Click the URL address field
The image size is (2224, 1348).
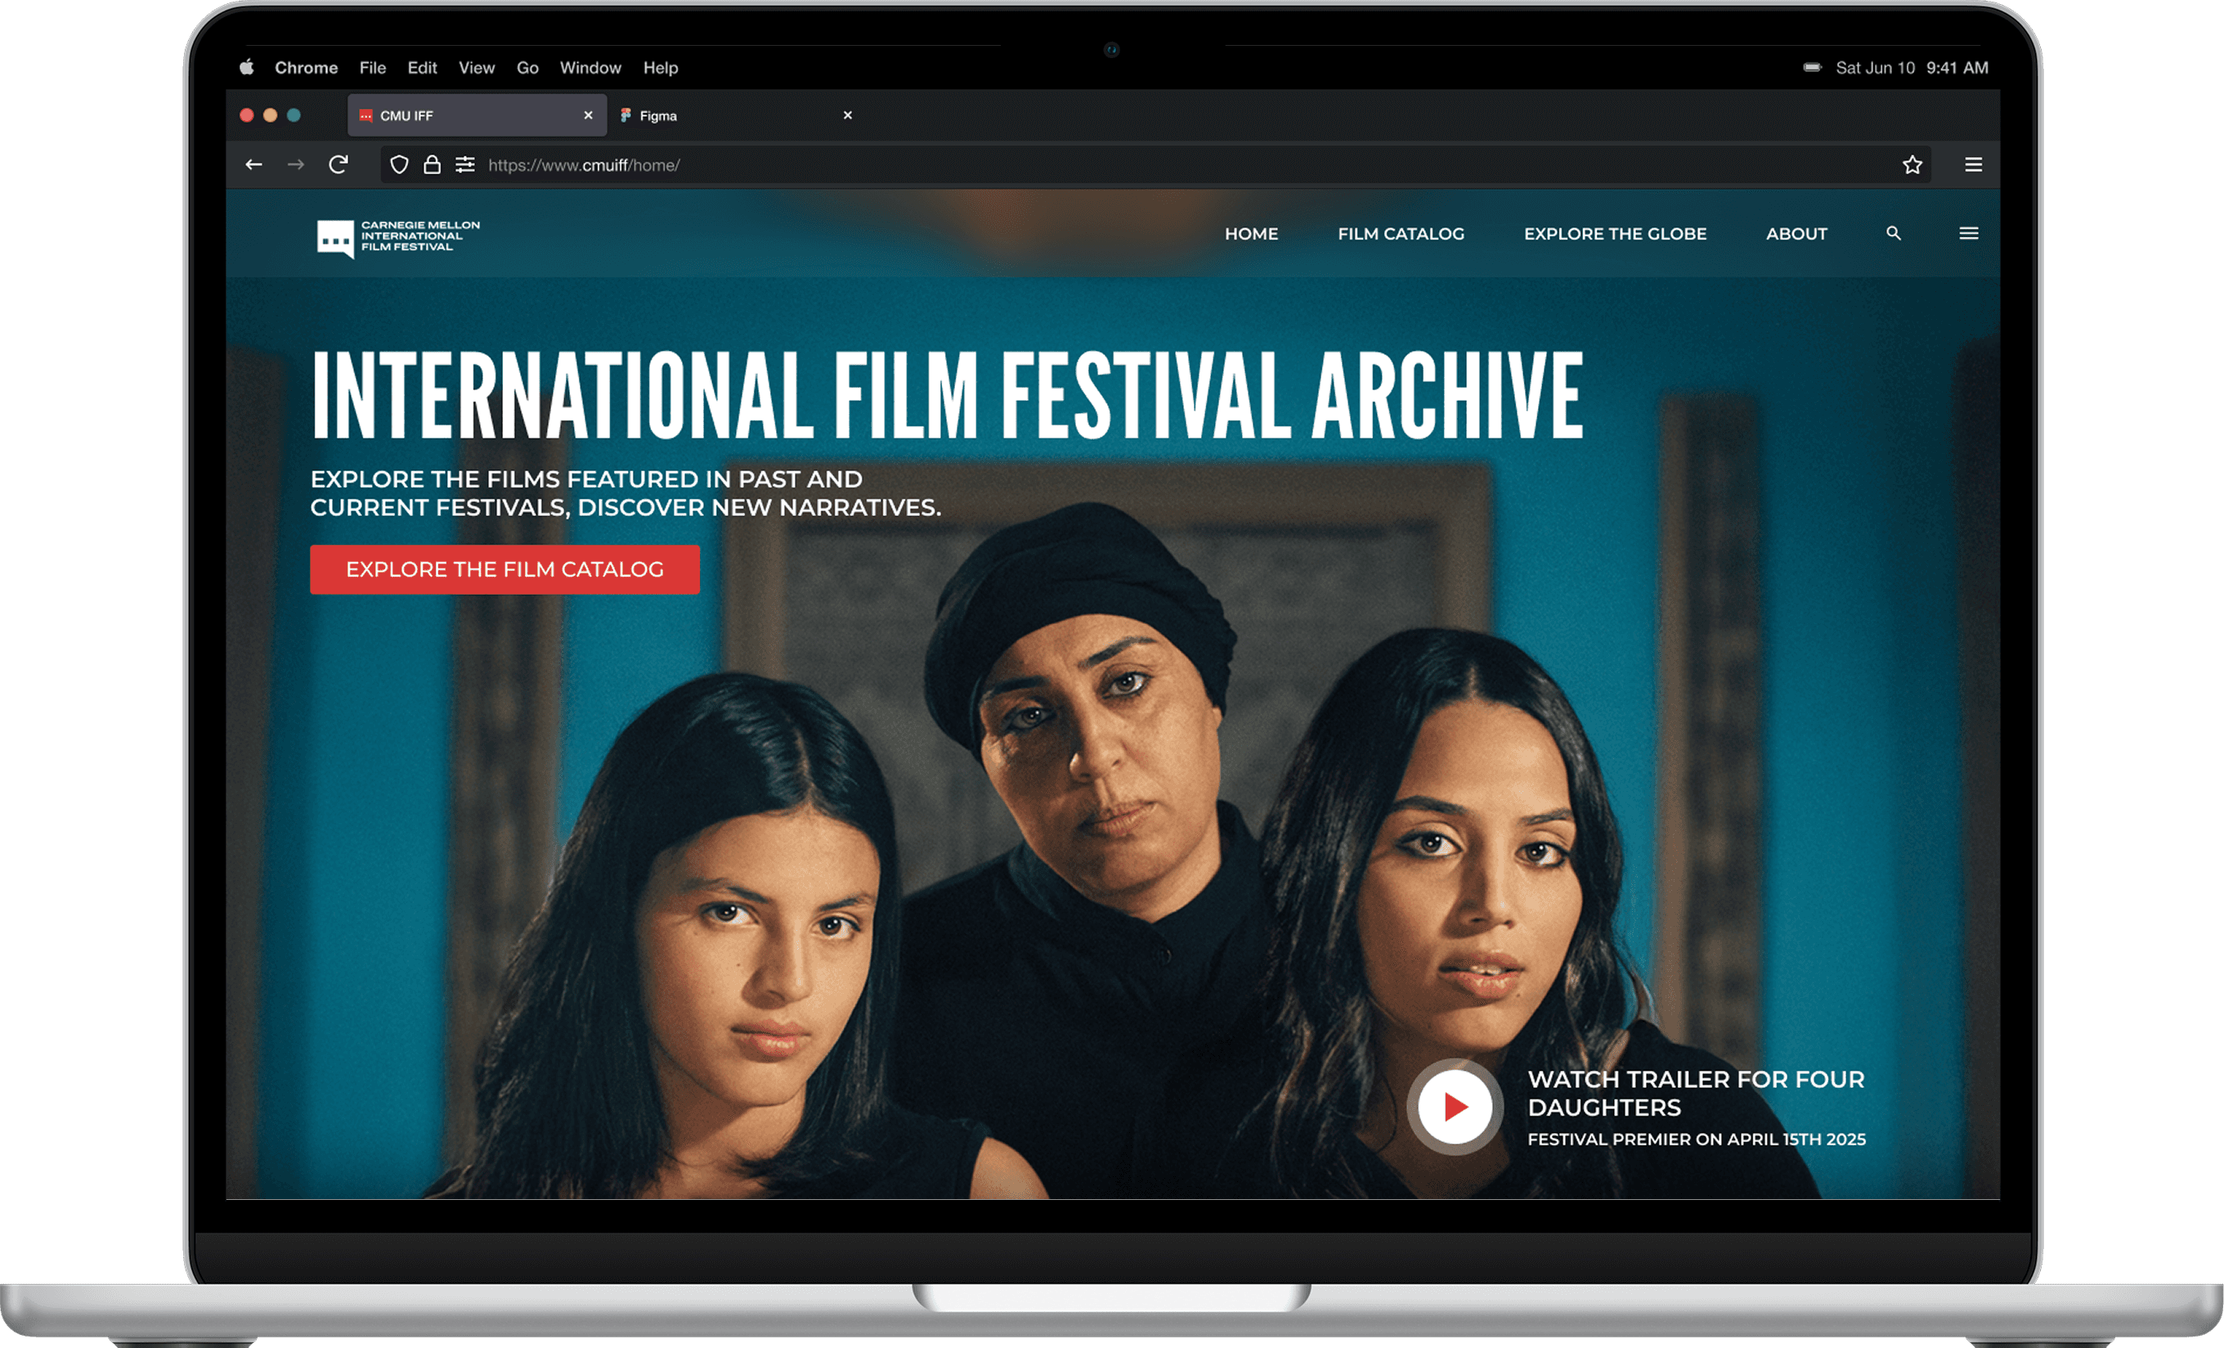1083,165
